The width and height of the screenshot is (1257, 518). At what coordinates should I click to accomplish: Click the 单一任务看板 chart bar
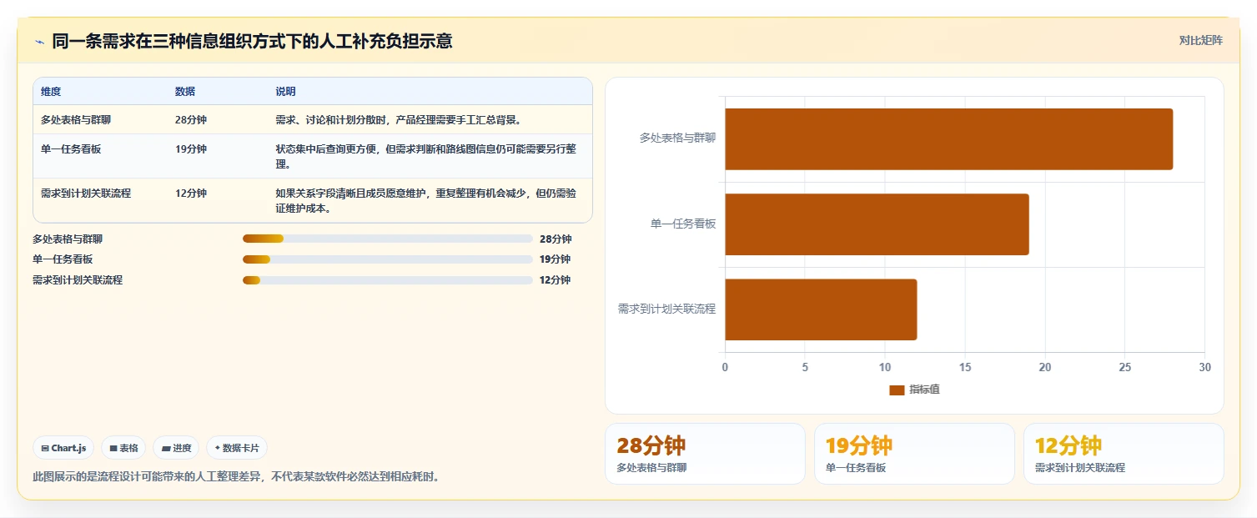point(877,224)
